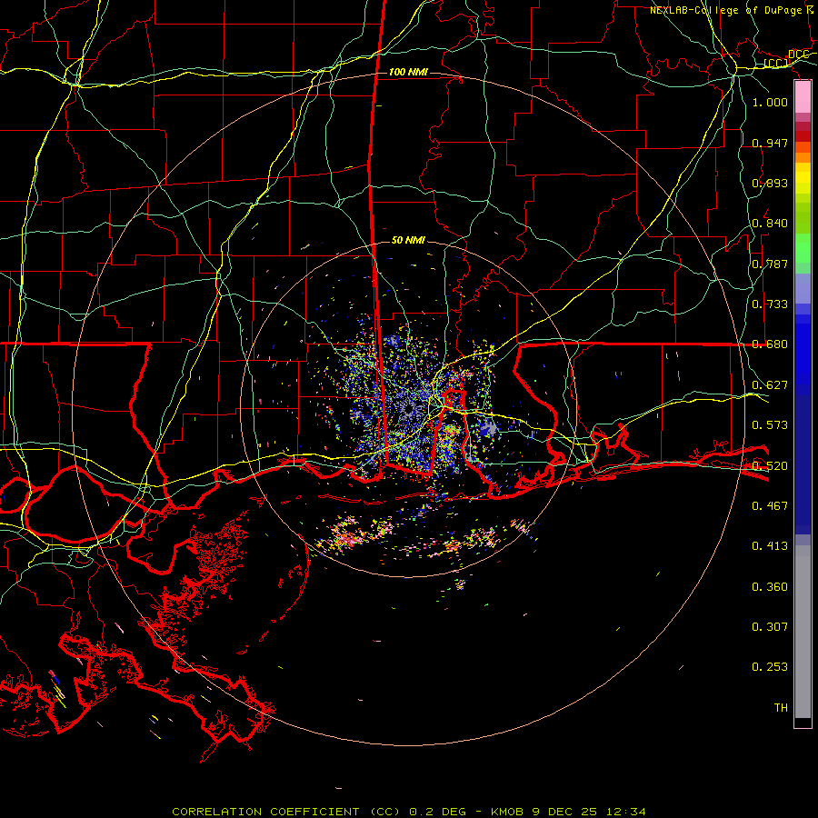Viewport: 818px width, 818px height.
Task: Click the Correlation Coefficient KMOB caption text
Action: [x=408, y=812]
